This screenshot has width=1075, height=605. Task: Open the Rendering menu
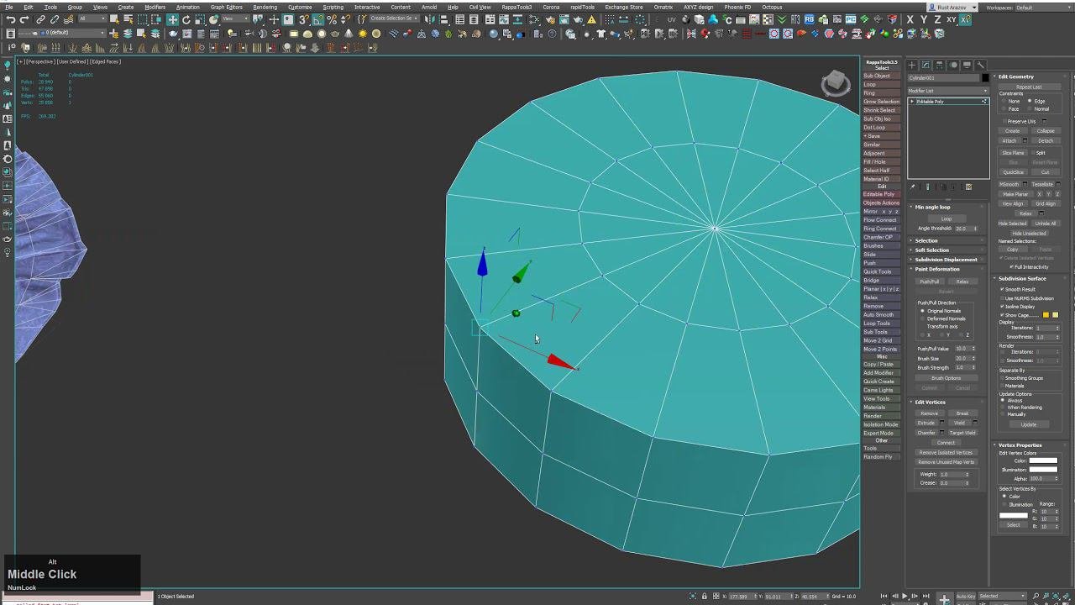tap(265, 7)
